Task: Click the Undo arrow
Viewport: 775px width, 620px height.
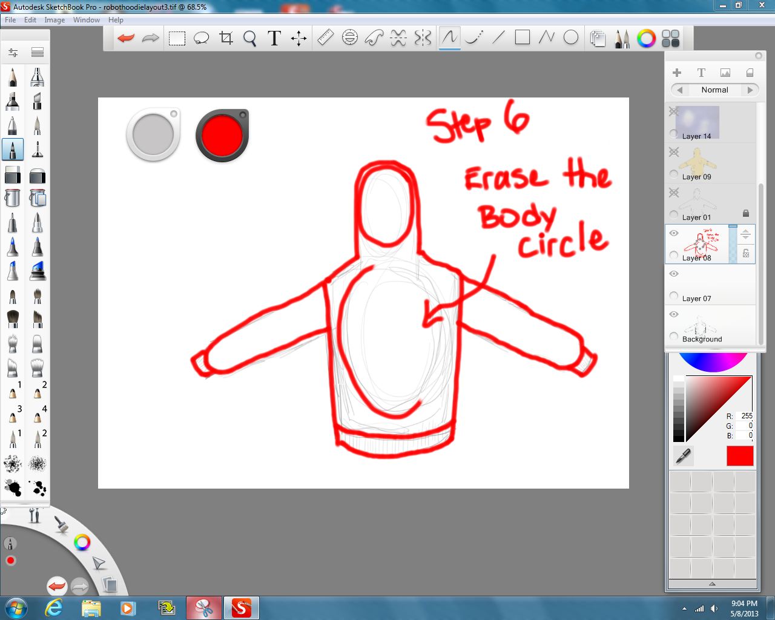Action: (125, 37)
